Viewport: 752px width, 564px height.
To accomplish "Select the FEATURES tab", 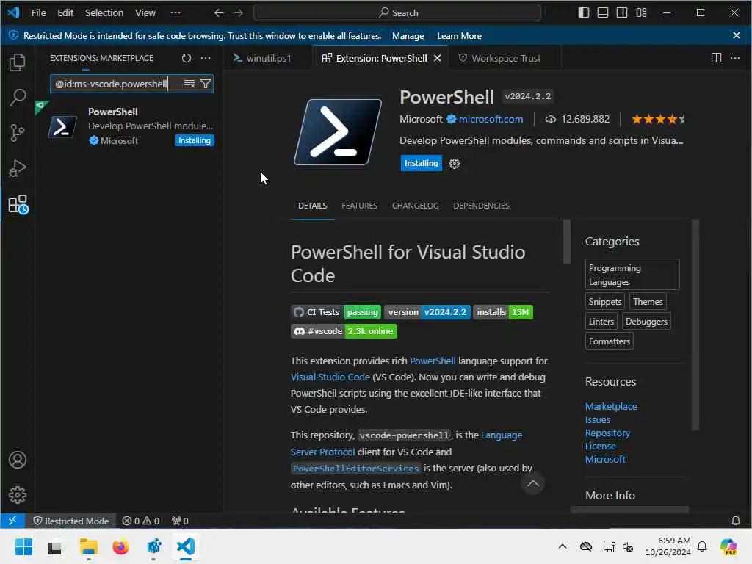I will (359, 206).
